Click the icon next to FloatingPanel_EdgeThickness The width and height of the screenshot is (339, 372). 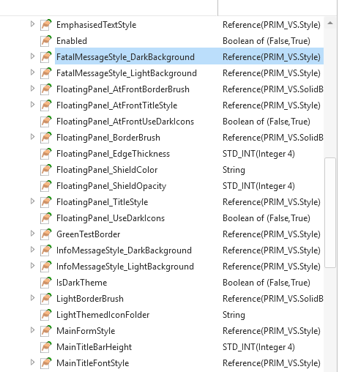[x=46, y=154]
